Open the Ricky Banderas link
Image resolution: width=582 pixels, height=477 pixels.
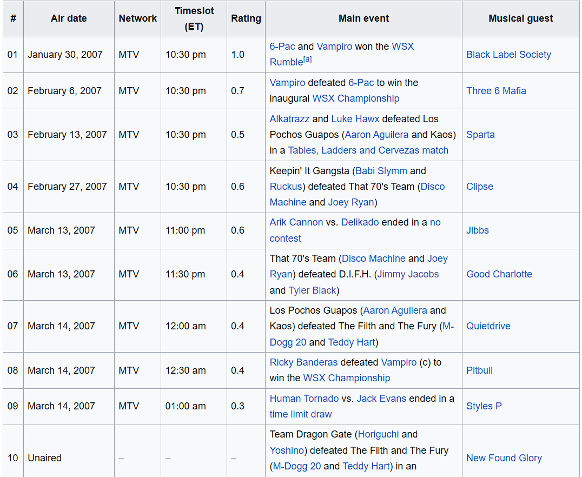[x=303, y=362]
